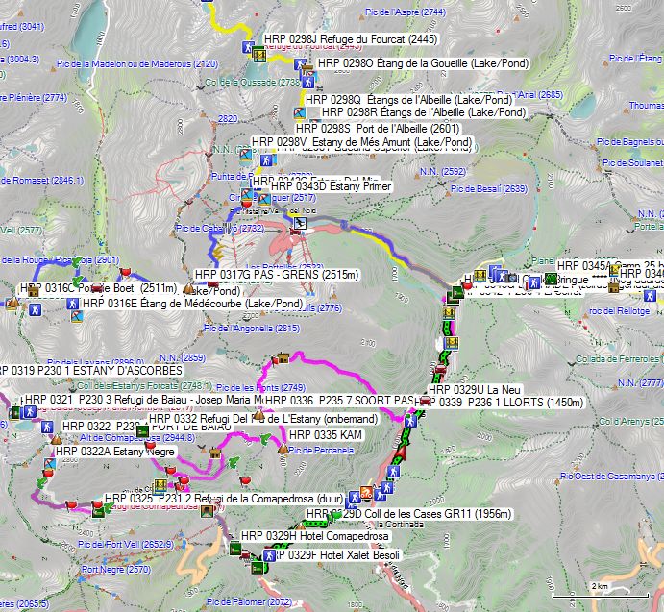Select waypoint icon beside HRP 0298V Estany de Més Amunt
The image size is (664, 612).
247,153
